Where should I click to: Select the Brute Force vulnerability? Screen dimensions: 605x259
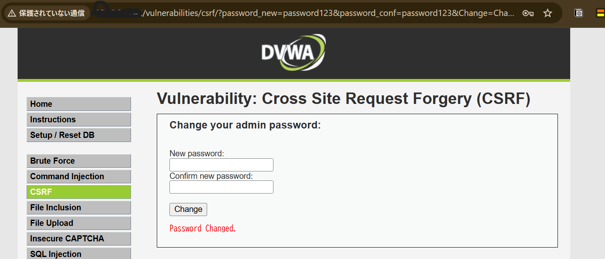pos(79,161)
